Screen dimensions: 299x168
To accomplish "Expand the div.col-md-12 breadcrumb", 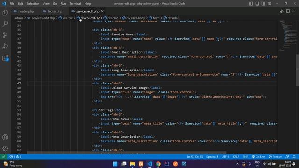I will pyautogui.click(x=88, y=18).
